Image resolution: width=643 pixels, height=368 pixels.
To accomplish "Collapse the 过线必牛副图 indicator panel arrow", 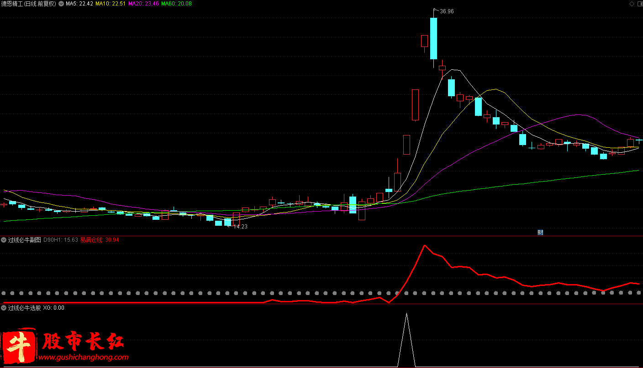I will point(4,239).
